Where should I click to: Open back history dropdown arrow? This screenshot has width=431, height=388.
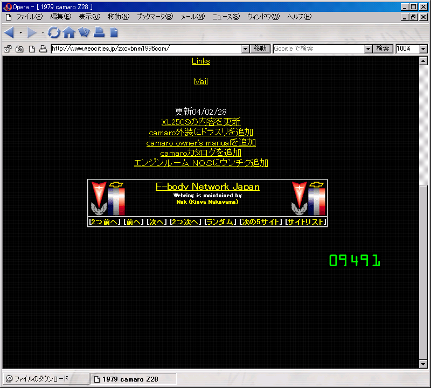[x=20, y=33]
